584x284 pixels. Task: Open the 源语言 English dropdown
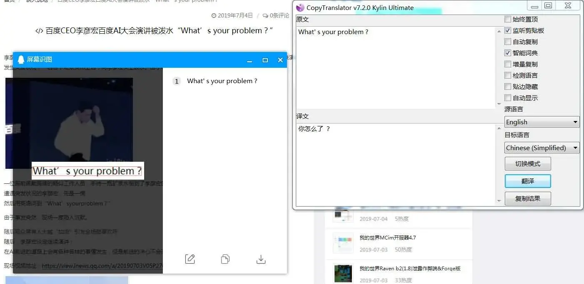coord(542,122)
